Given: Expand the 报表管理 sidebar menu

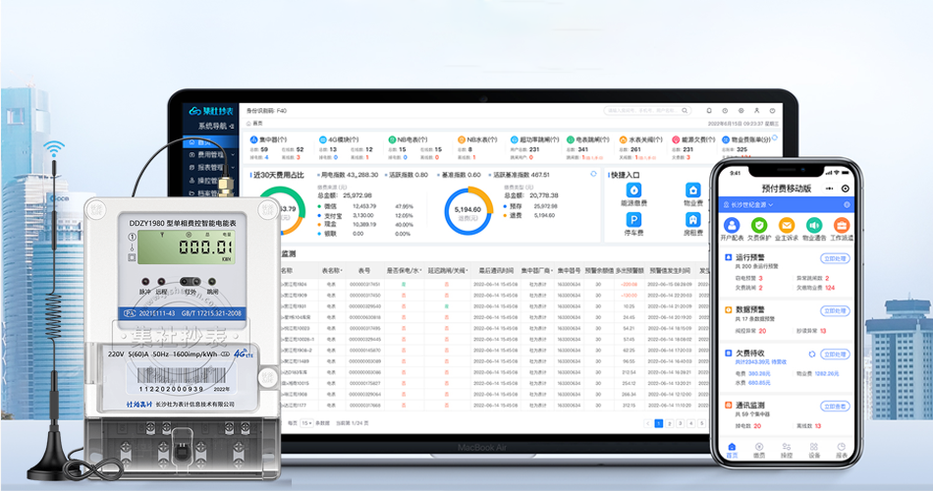Looking at the screenshot, I should click(x=210, y=167).
